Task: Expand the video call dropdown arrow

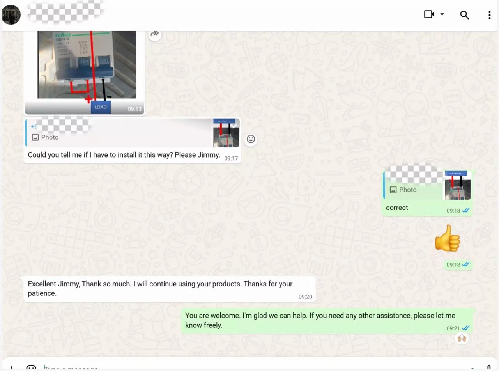Action: [x=442, y=14]
